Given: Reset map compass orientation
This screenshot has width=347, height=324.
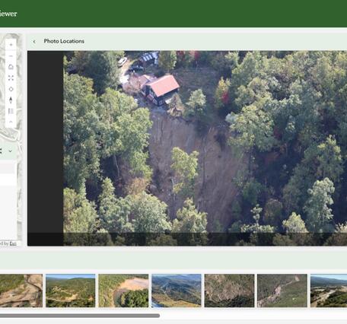Looking at the screenshot, I should [x=11, y=100].
